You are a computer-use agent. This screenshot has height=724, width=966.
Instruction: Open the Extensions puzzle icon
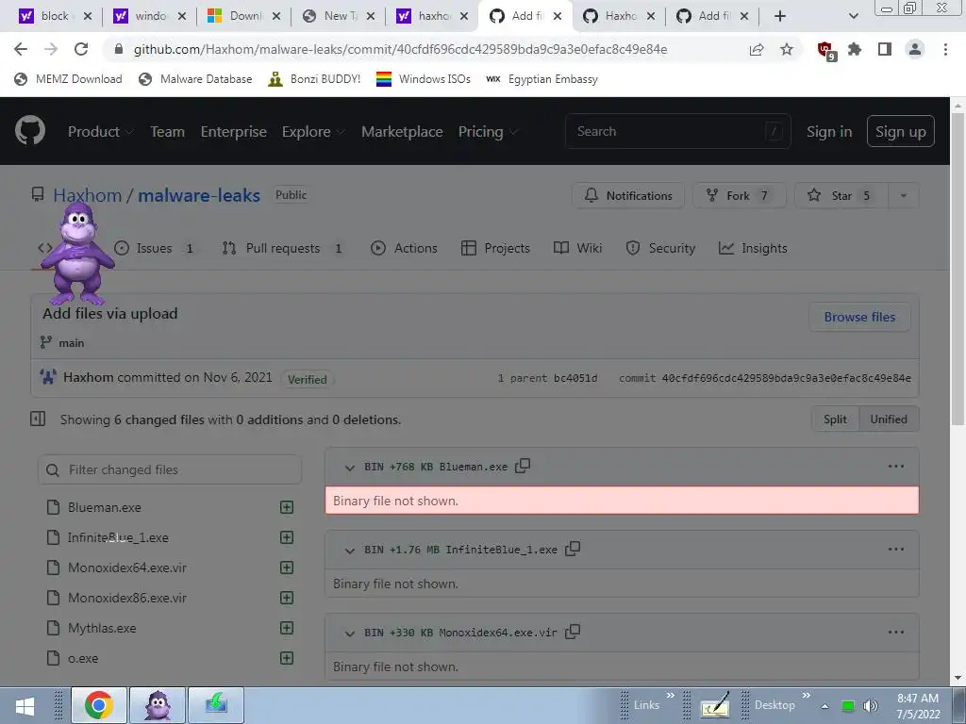(855, 49)
